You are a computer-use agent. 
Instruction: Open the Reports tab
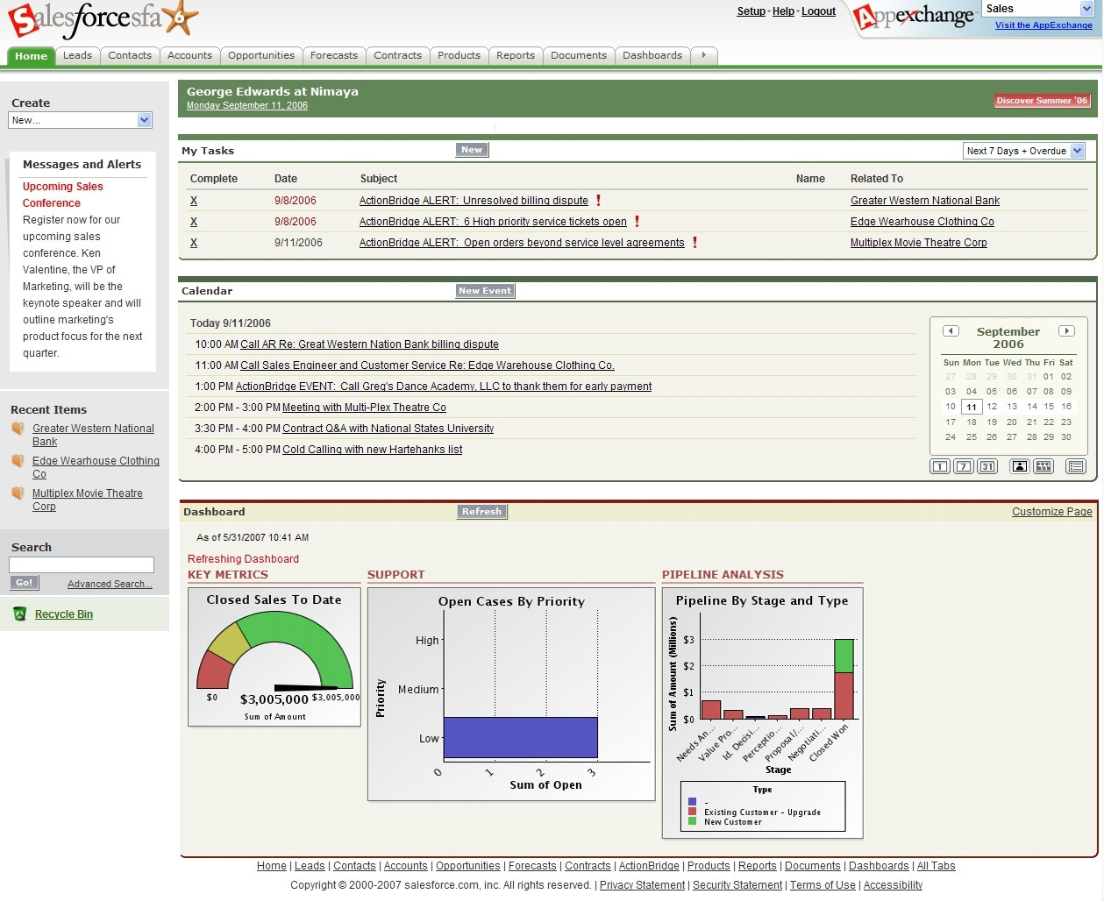tap(516, 55)
